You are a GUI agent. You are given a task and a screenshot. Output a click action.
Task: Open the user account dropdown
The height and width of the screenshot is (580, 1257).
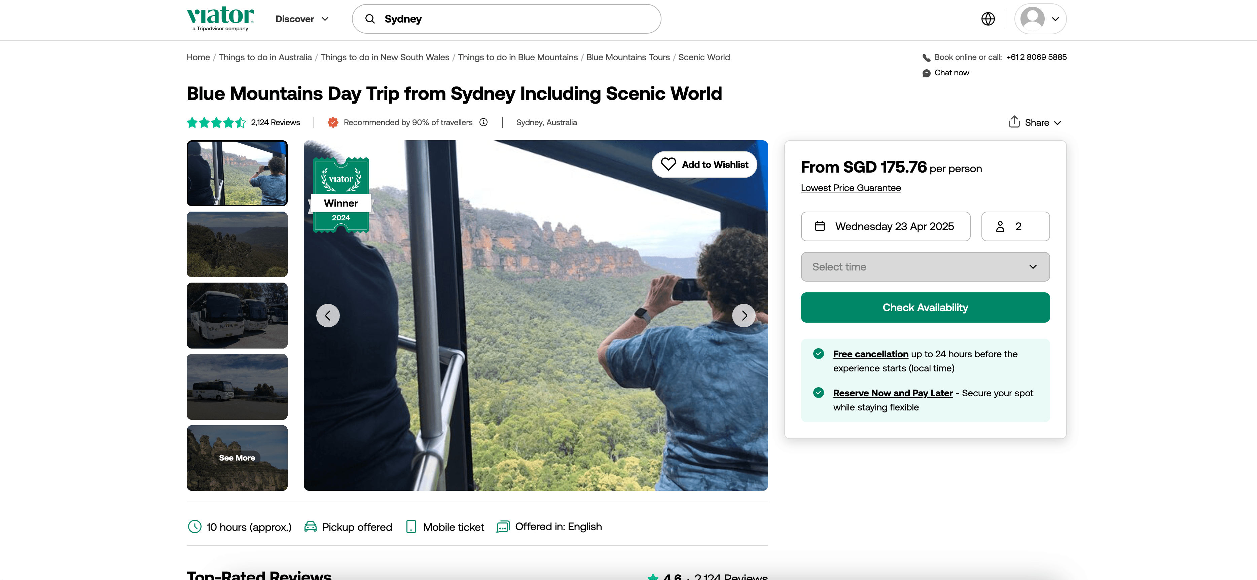(1040, 19)
